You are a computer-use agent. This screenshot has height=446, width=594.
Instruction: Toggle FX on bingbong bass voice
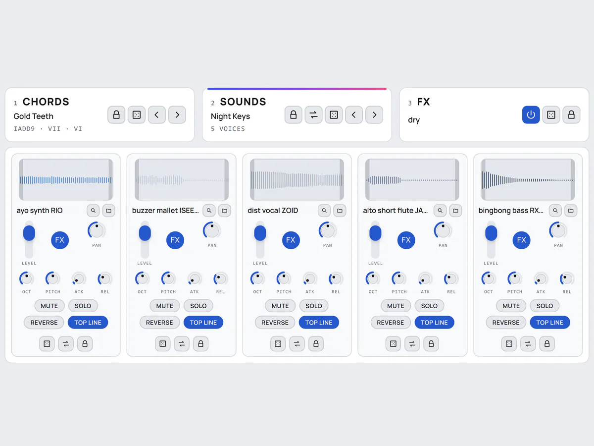point(522,240)
